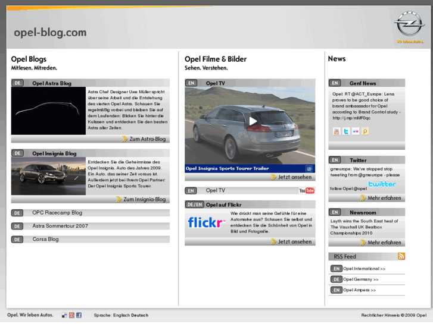Click the orange RSS Feed icon
This screenshot has height=324, width=433.
coord(401,256)
